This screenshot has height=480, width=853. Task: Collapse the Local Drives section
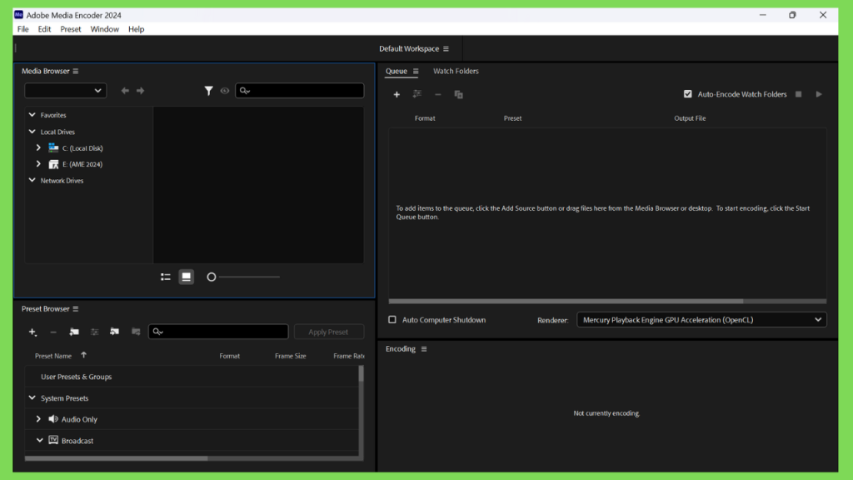pos(32,132)
